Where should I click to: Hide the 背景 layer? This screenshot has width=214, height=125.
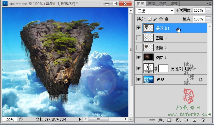138,79
